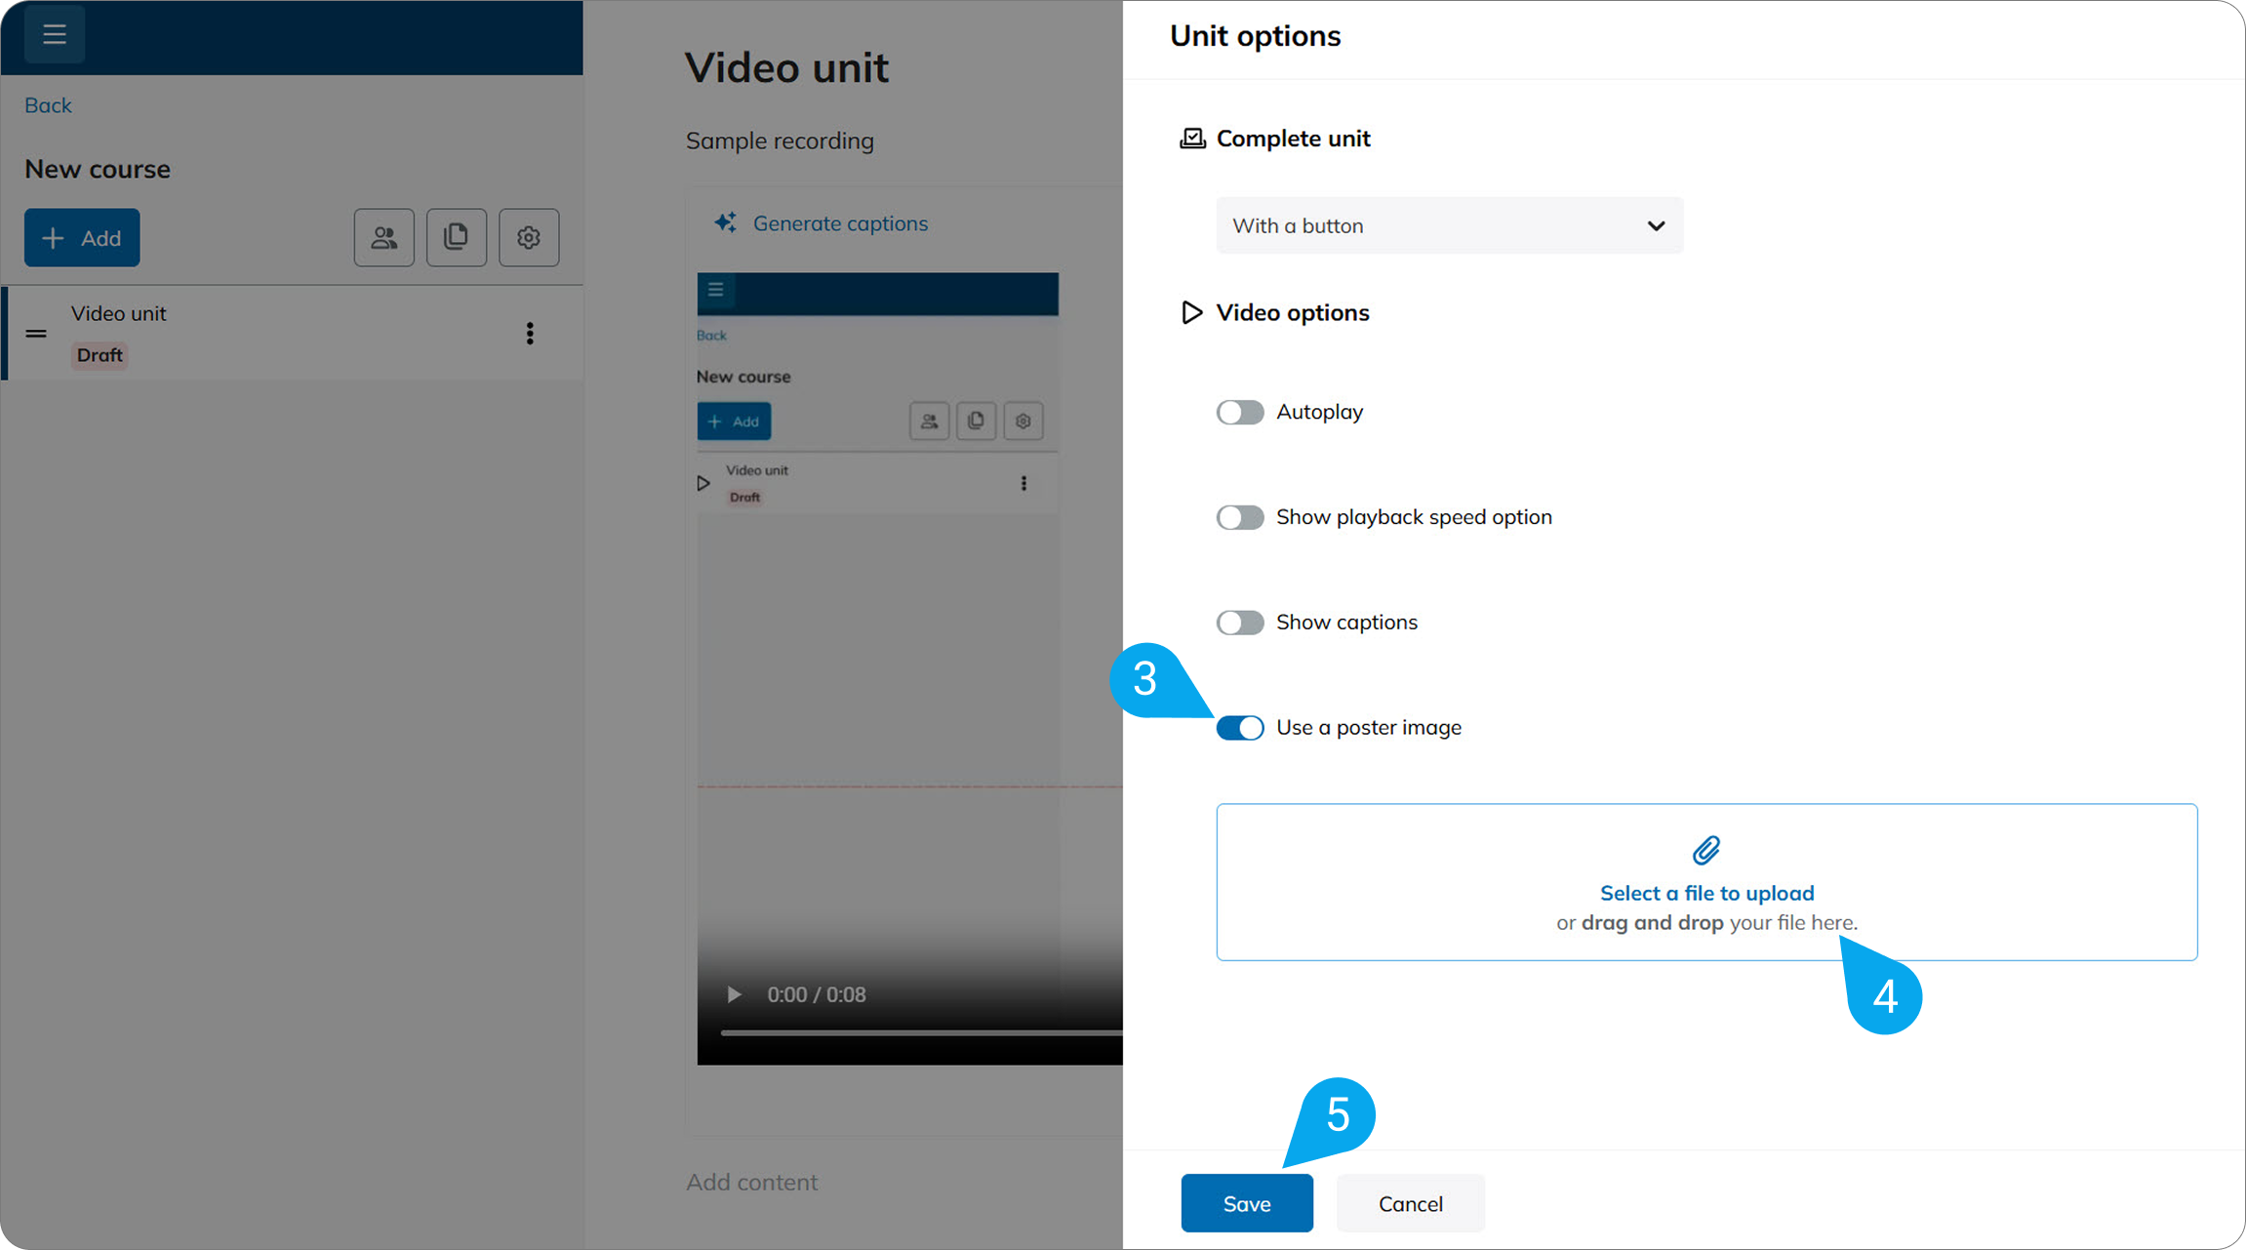Click the paperclip upload icon
This screenshot has width=2246, height=1250.
[x=1705, y=850]
